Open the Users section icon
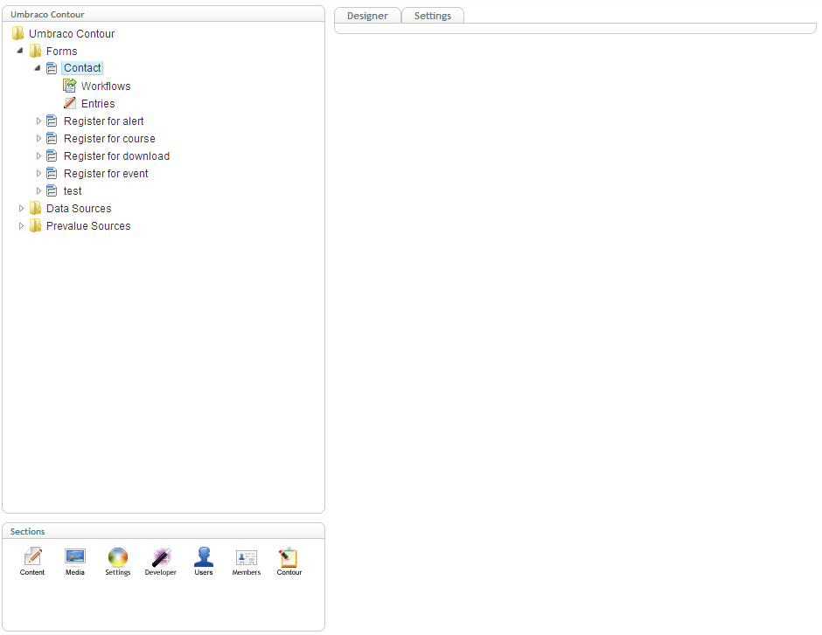The height and width of the screenshot is (635, 822). coord(204,556)
